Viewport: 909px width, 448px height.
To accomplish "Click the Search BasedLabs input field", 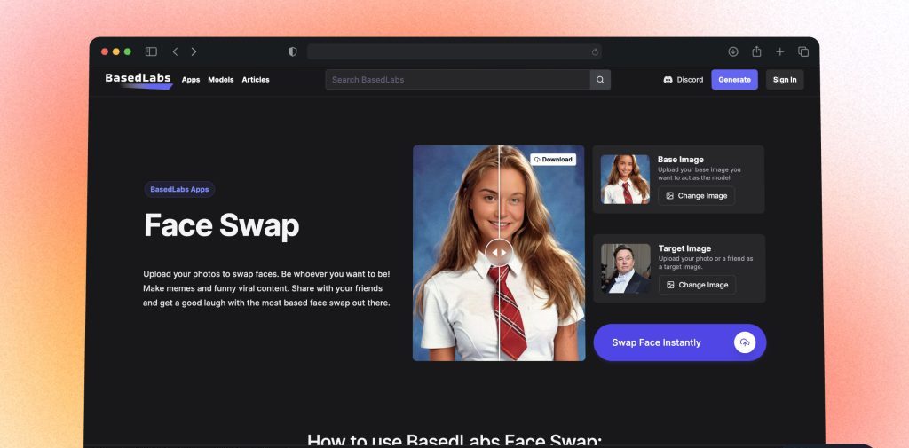I will [x=457, y=80].
